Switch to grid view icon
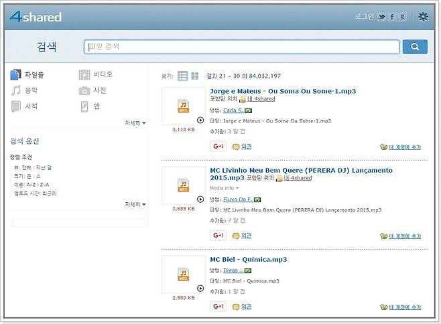 coord(194,76)
